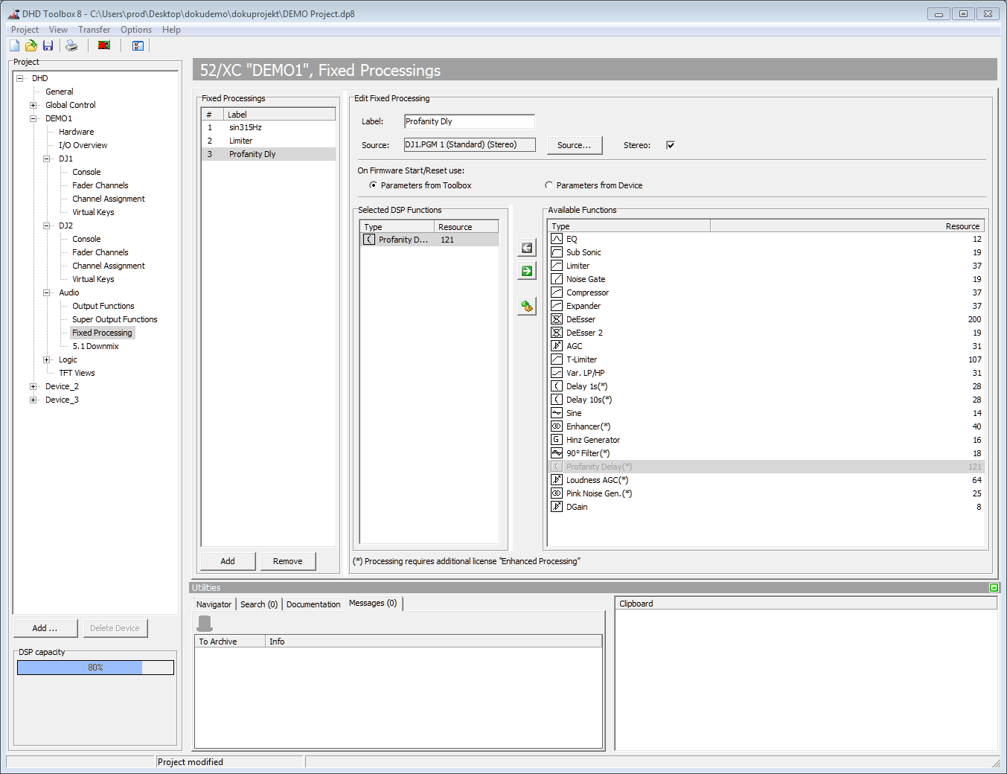1007x774 pixels.
Task: Open options via the rightmost toolbar icon
Action: click(138, 45)
